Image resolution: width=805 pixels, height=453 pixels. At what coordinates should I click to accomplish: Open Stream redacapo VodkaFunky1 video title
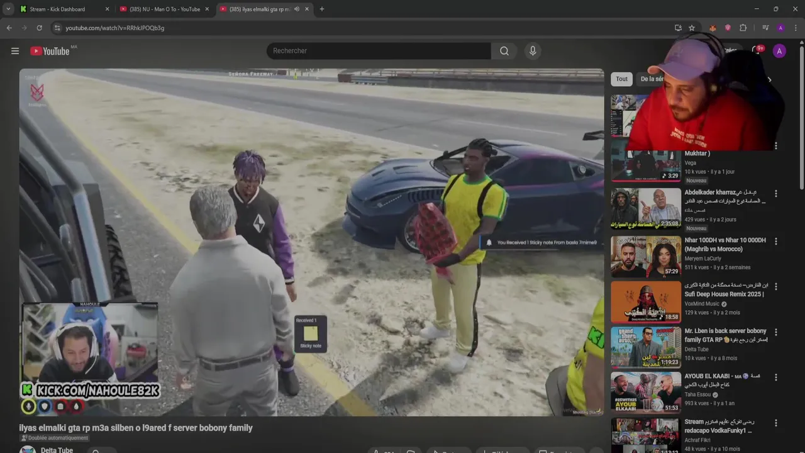coord(719,426)
